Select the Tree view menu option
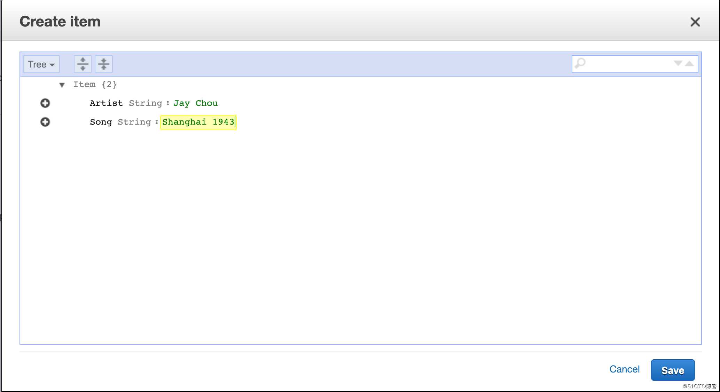The width and height of the screenshot is (720, 392). point(41,64)
